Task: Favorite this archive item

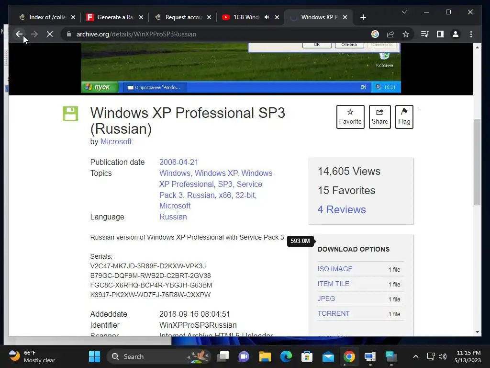Action: (x=350, y=117)
